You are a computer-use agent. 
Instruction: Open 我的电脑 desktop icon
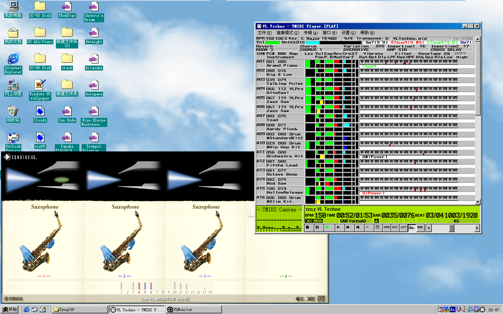(13, 9)
